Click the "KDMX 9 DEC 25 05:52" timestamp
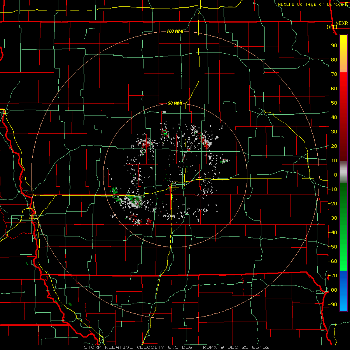This screenshot has width=350, height=350. click(x=236, y=347)
